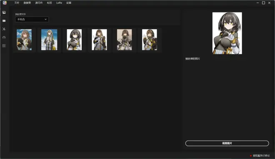Image resolution: width=275 pixels, height=159 pixels.
Task: Click the app logo in the title bar
Action: (x=5, y=3)
